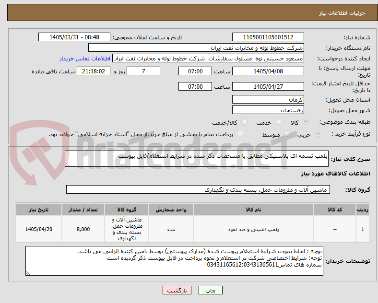Click the گروه کالا goods group field
378x303 pixels.
pyautogui.click(x=198, y=189)
